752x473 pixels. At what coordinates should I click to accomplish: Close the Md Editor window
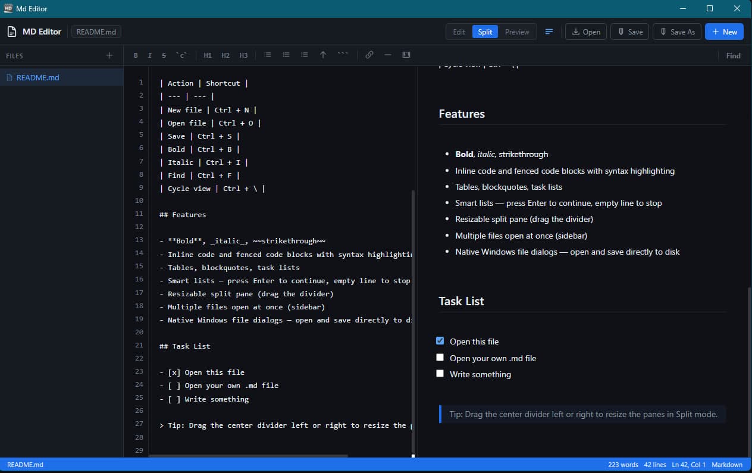coord(738,8)
